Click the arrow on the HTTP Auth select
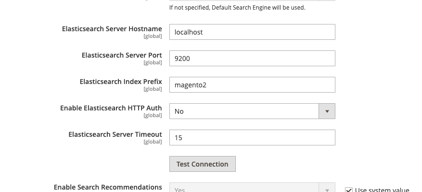The image size is (422, 192). [327, 111]
